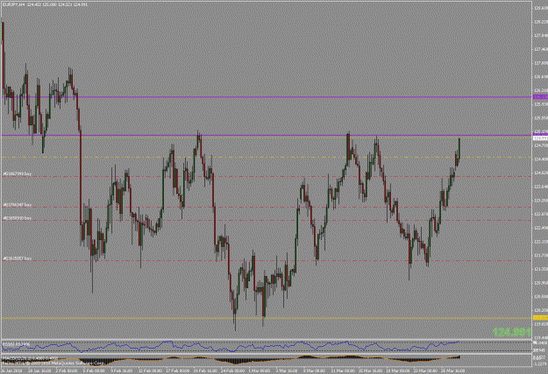This screenshot has width=548, height=374.
Task: Click the topmost buy order label text
Action: click(18, 173)
